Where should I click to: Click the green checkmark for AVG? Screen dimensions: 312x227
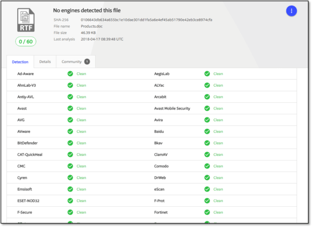pos(70,120)
